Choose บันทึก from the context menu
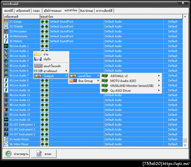Image resolution: width=191 pixels, height=167 pixels. [51, 59]
